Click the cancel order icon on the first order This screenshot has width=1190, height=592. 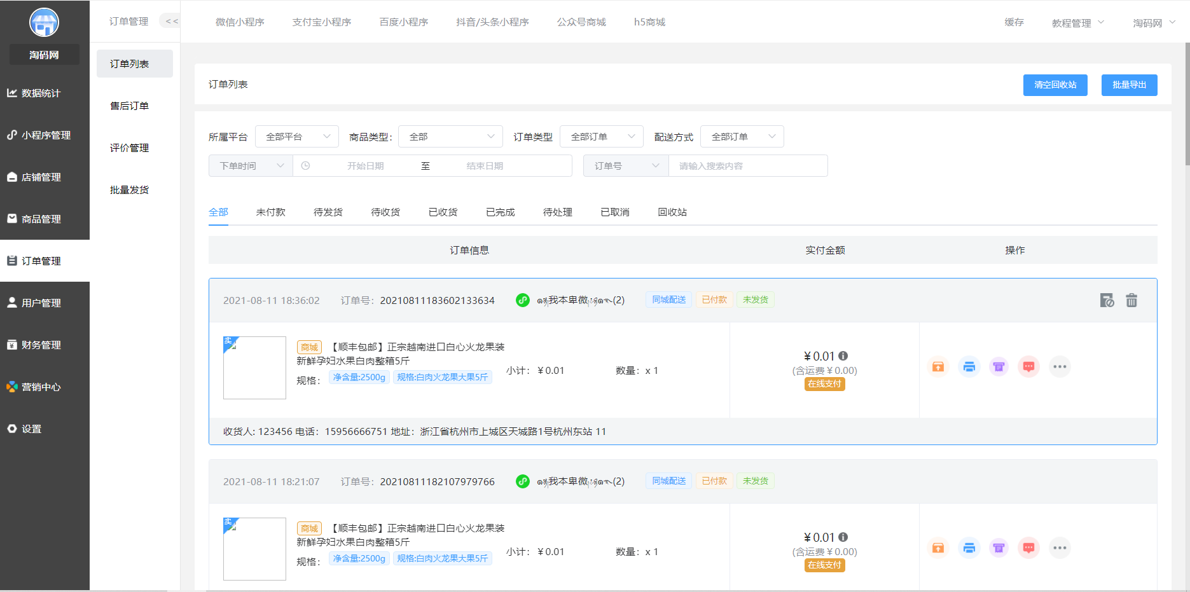click(x=1108, y=299)
